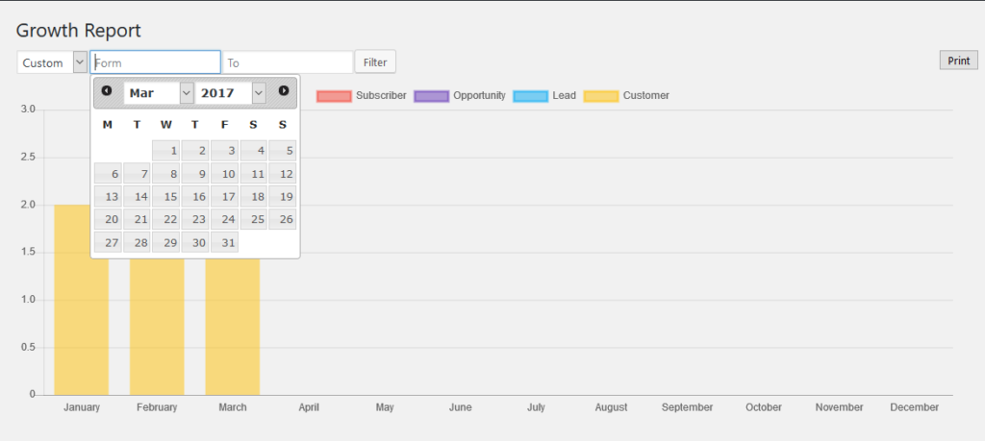Viewport: 985px width, 441px height.
Task: Pick March 20 in the calendar
Action: 109,220
